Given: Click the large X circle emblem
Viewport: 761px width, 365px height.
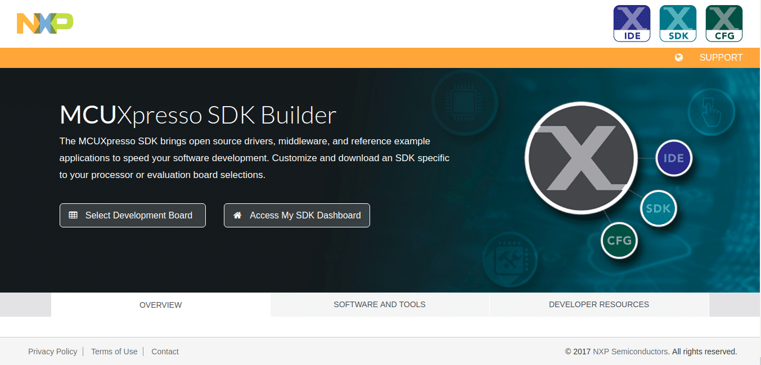Looking at the screenshot, I should click(581, 158).
